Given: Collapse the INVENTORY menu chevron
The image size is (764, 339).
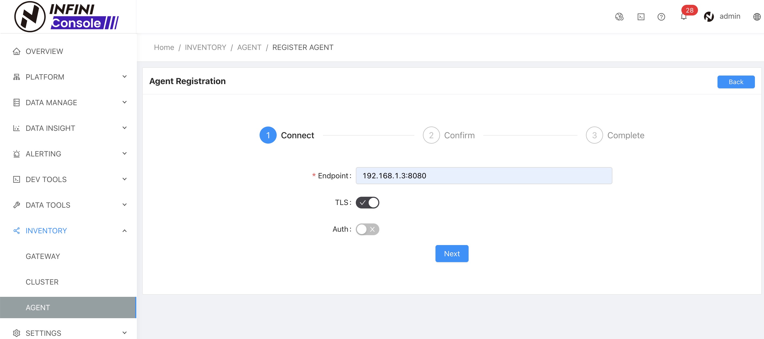Looking at the screenshot, I should (x=125, y=231).
